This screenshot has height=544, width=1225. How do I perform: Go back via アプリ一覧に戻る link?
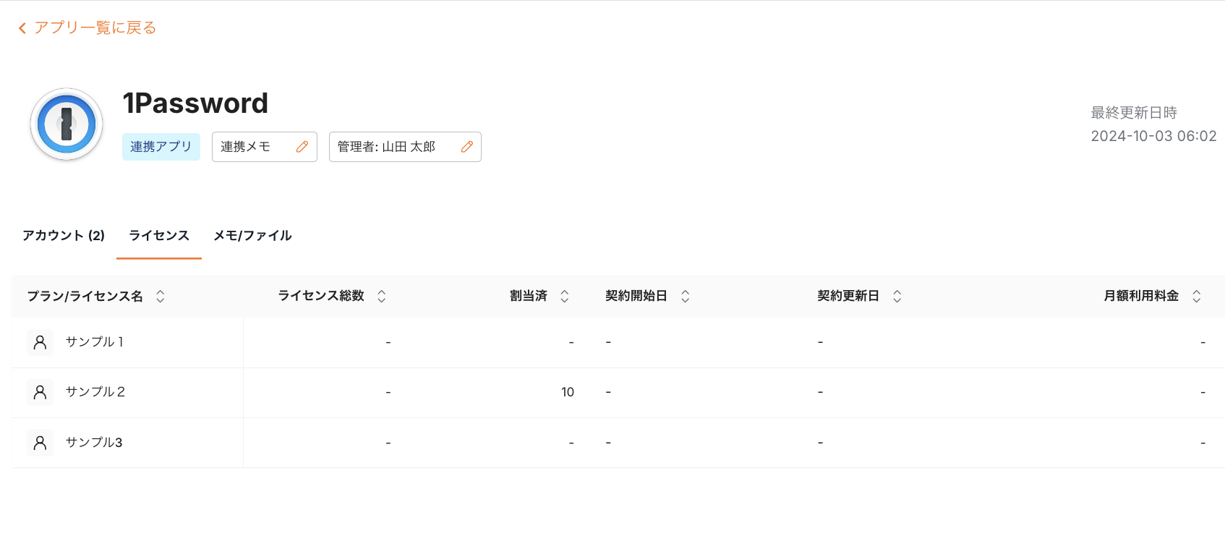(95, 28)
